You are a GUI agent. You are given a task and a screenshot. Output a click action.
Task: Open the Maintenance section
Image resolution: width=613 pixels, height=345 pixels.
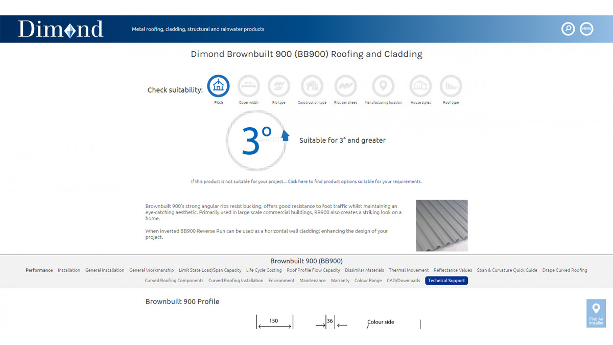(x=313, y=281)
